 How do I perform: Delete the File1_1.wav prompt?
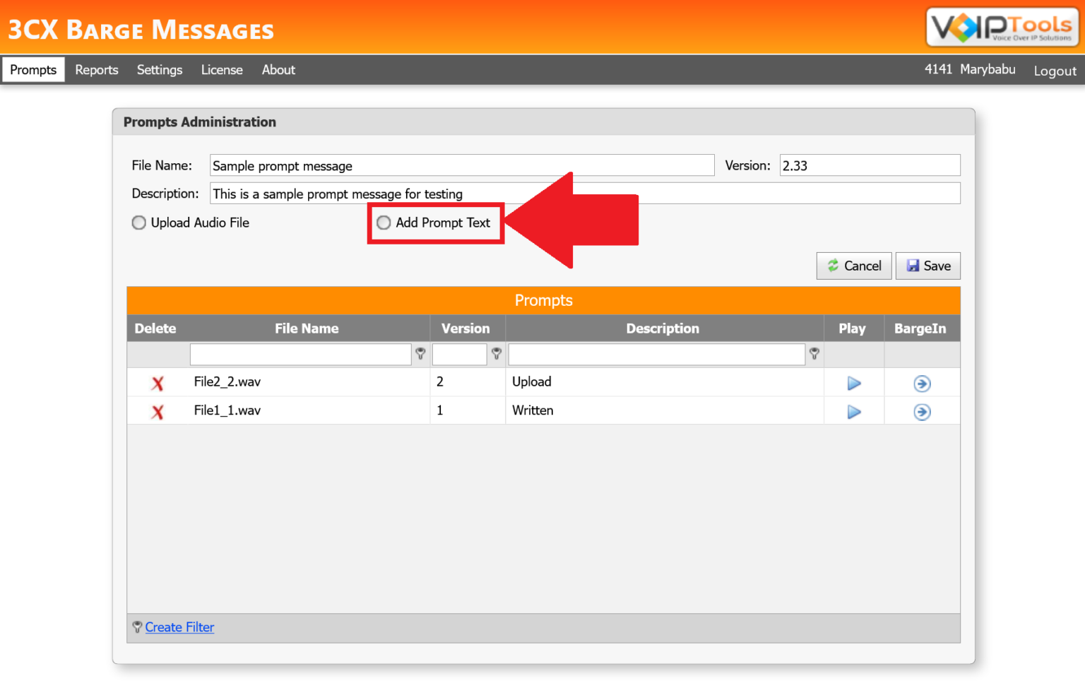click(157, 411)
